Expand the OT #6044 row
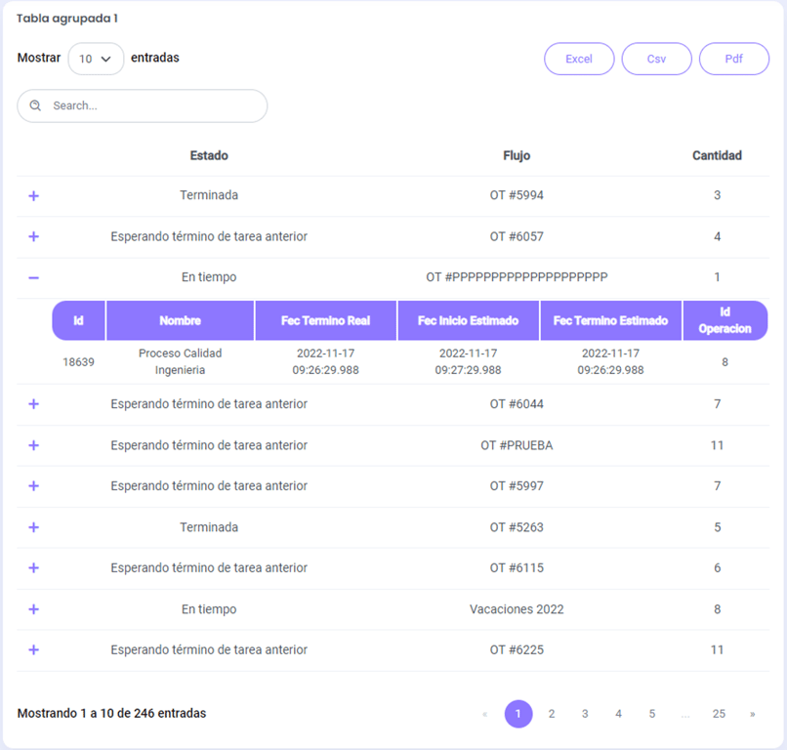Image resolution: width=787 pixels, height=750 pixels. click(x=33, y=404)
